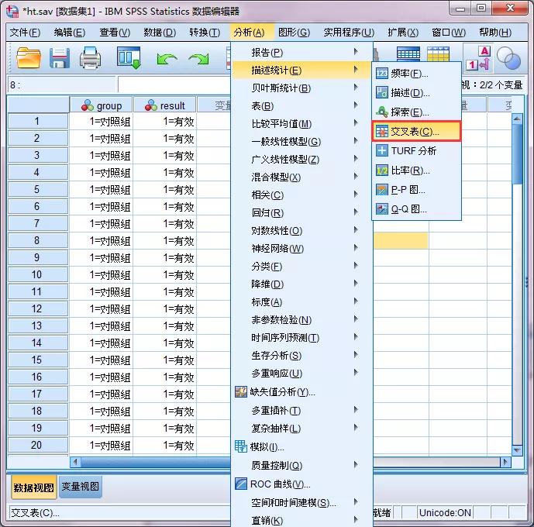Select 描述(D) descriptives item
The image size is (534, 527).
click(x=416, y=92)
